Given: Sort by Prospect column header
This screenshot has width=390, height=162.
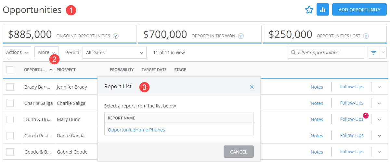Looking at the screenshot, I should coord(66,70).
